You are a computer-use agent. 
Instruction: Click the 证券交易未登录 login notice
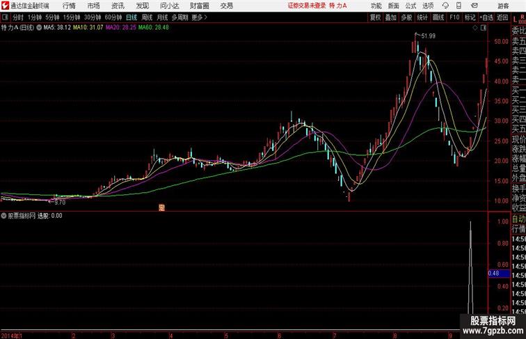click(307, 6)
